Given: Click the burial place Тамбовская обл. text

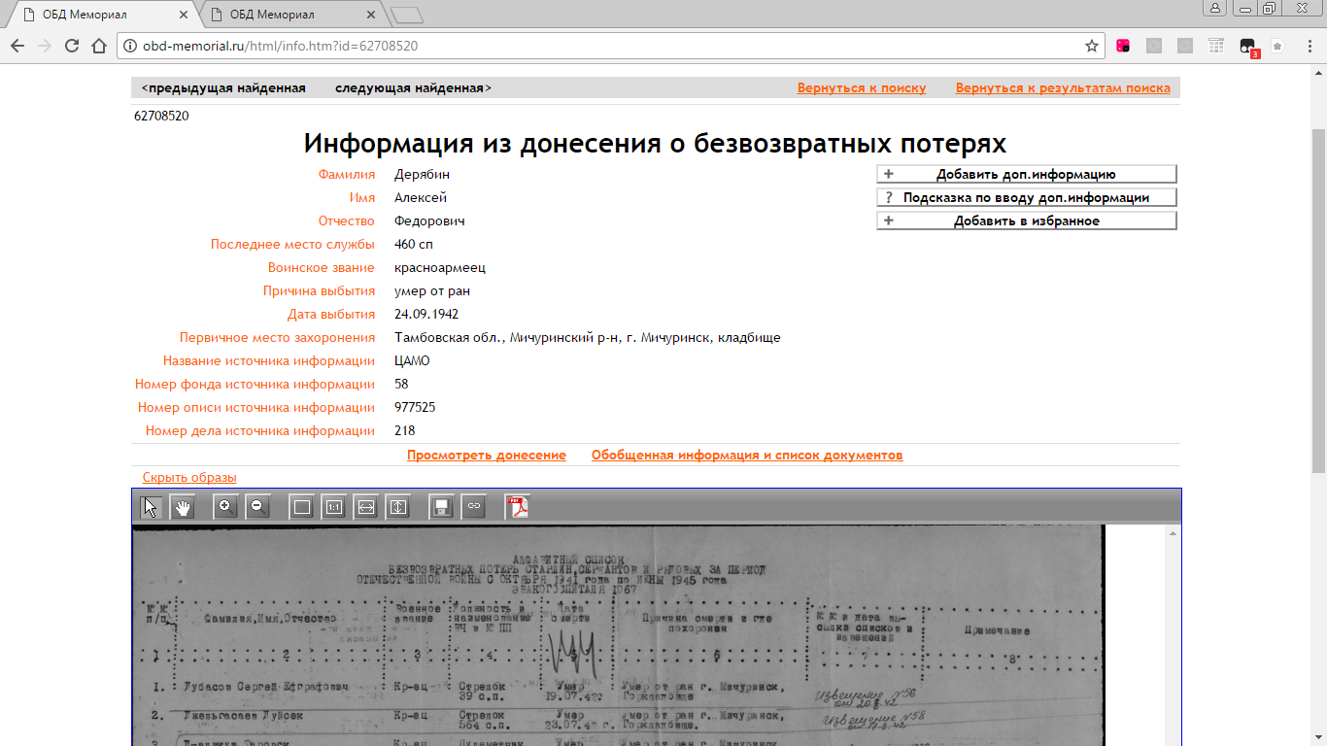Looking at the screenshot, I should [588, 338].
